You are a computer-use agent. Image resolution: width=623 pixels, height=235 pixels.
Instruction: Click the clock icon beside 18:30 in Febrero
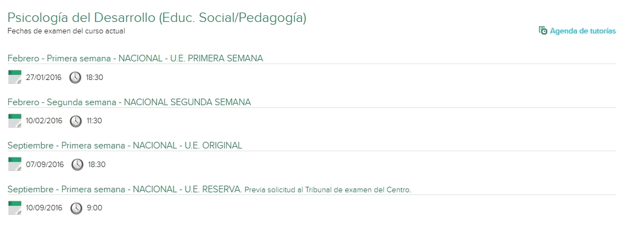tap(75, 77)
